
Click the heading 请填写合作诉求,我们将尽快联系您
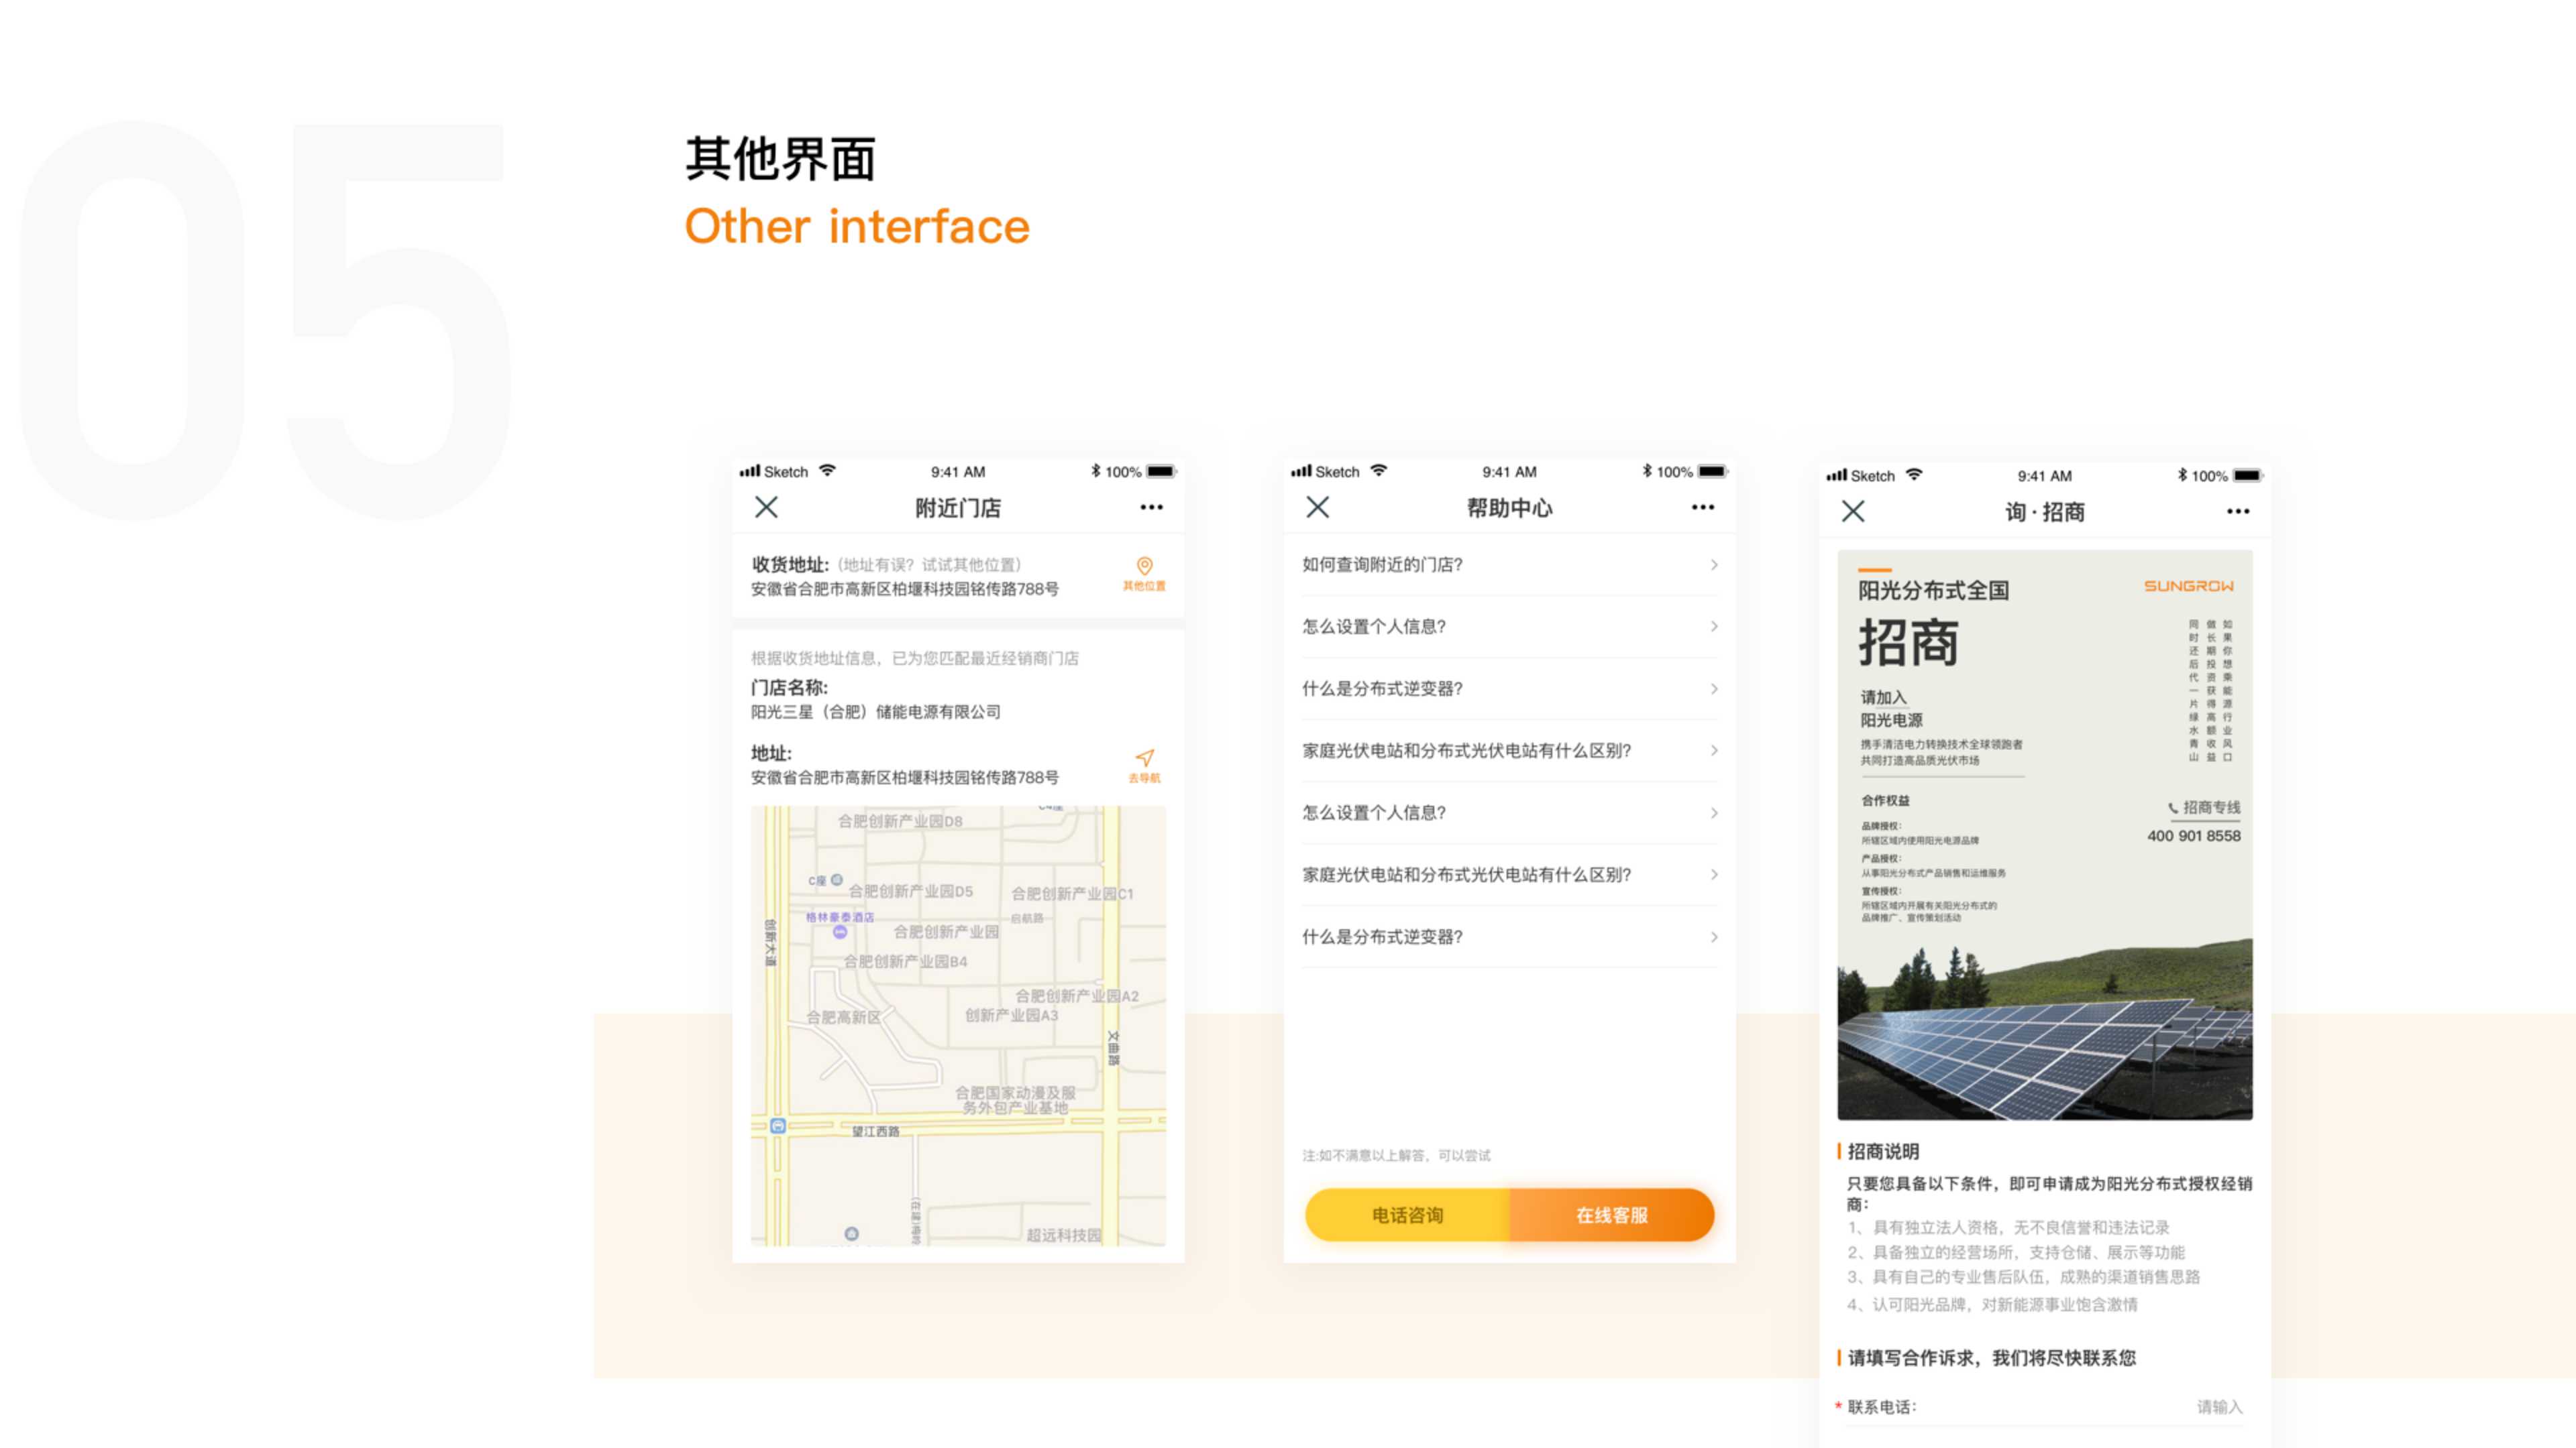1991,1358
